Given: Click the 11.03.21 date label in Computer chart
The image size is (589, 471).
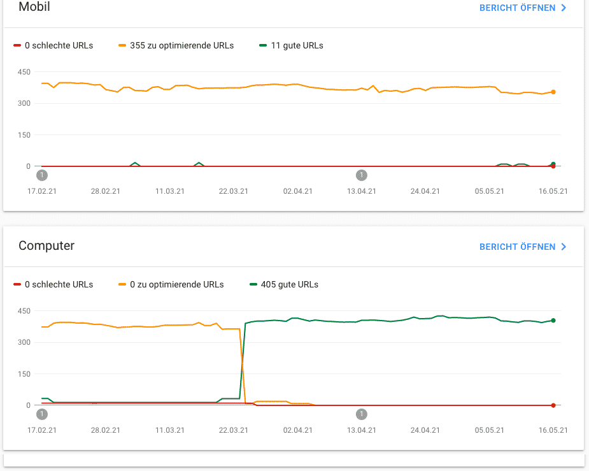Looking at the screenshot, I should pyautogui.click(x=170, y=430).
